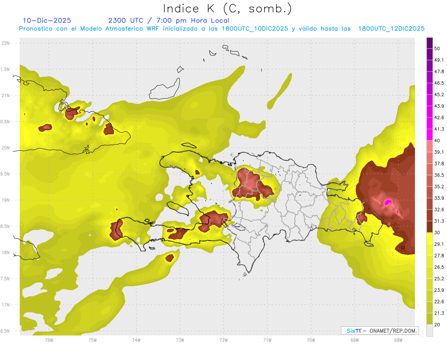Screen dimensions: 447x345
Task: Select the date label '10-Dic-2025'
Action: tap(47, 20)
